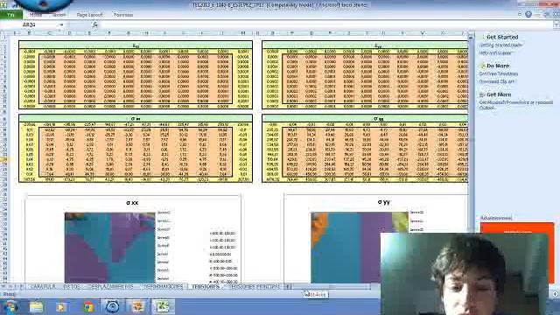Image resolution: width=560 pixels, height=315 pixels.
Task: Select column F header
Action: [x=108, y=33]
